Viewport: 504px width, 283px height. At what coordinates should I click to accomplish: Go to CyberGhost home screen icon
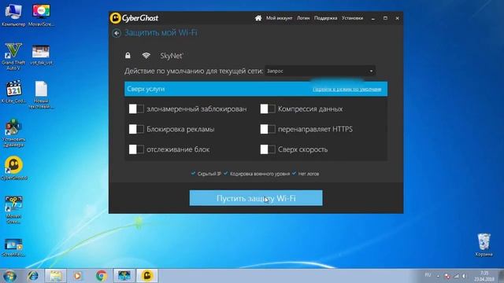click(x=258, y=18)
